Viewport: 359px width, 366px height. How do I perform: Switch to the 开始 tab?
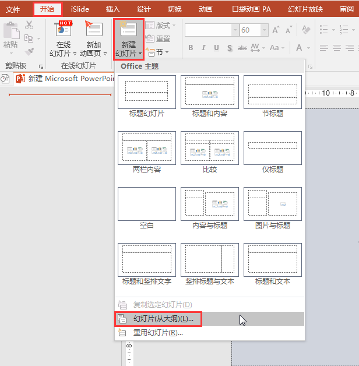47,9
